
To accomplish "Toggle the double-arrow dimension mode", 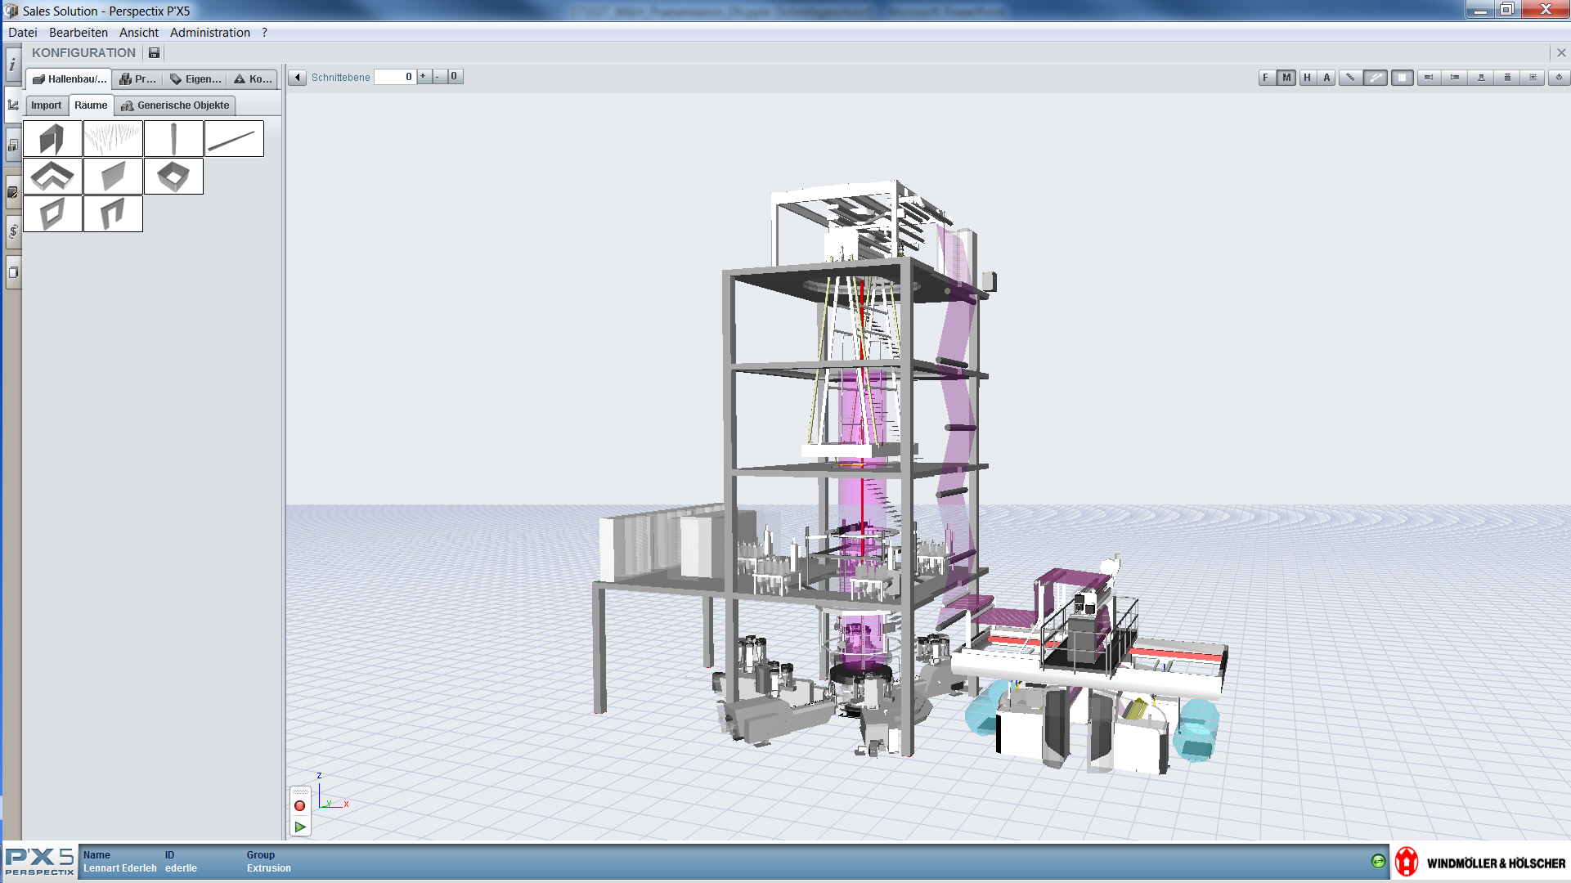I will (1376, 78).
